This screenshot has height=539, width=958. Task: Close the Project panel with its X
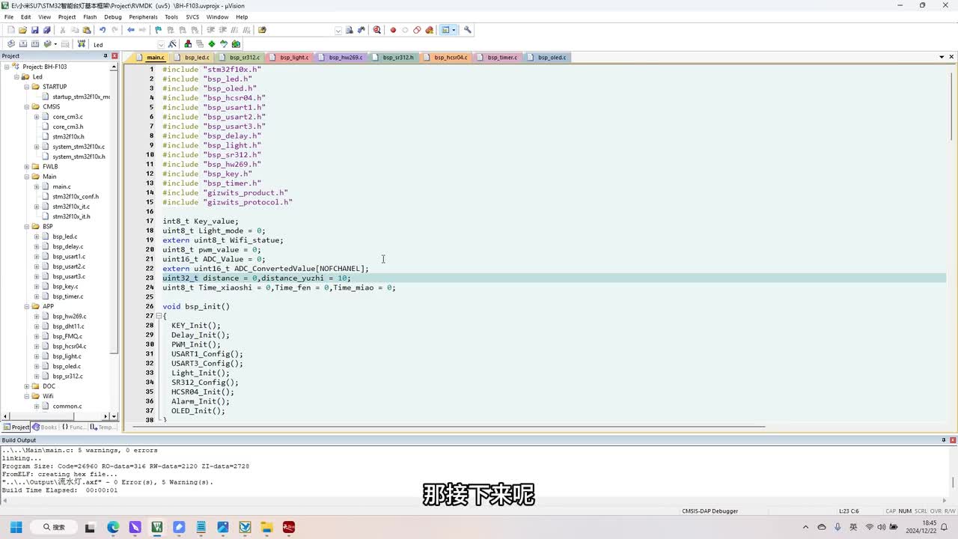point(115,56)
